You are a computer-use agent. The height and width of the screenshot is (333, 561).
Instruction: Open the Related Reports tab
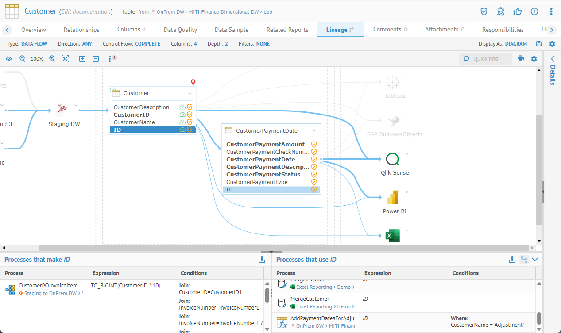coord(287,30)
